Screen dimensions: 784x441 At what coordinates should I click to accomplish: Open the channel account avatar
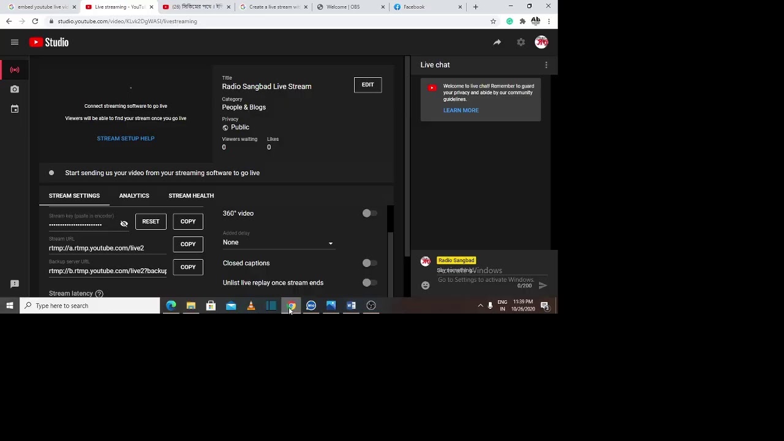point(541,42)
